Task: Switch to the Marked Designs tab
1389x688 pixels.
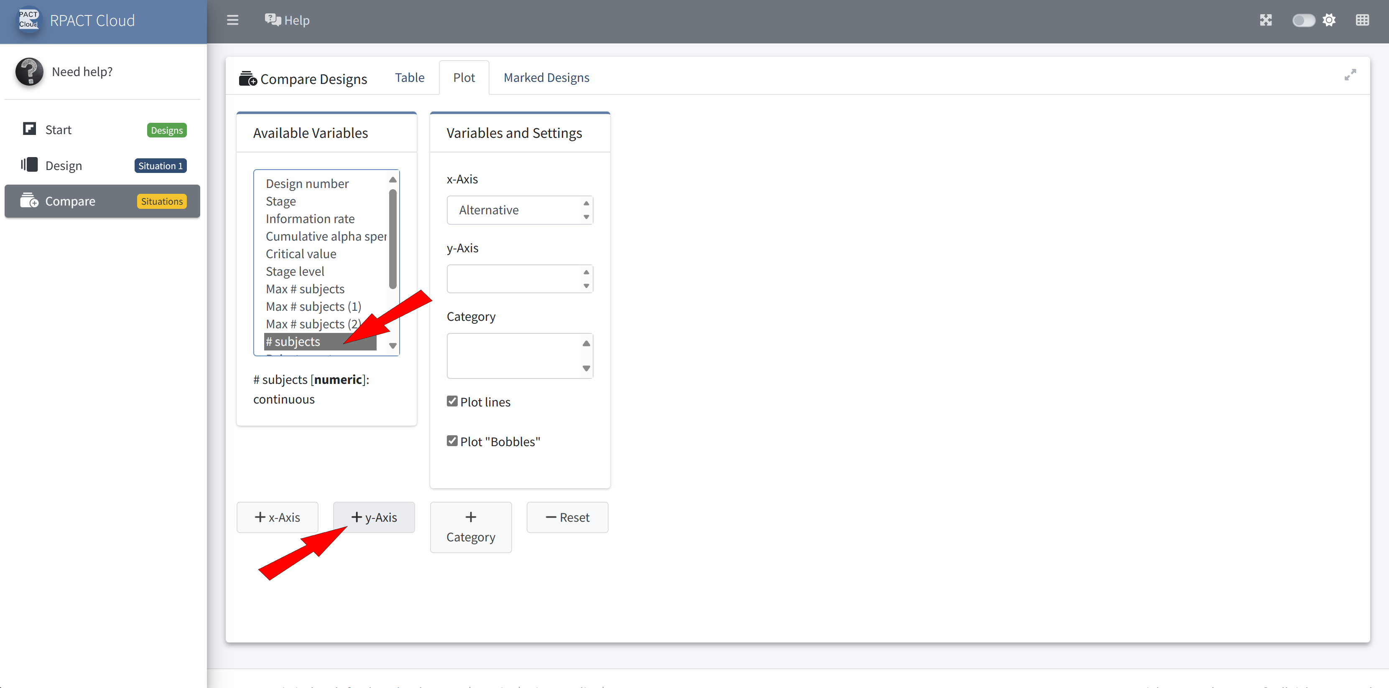Action: tap(545, 78)
